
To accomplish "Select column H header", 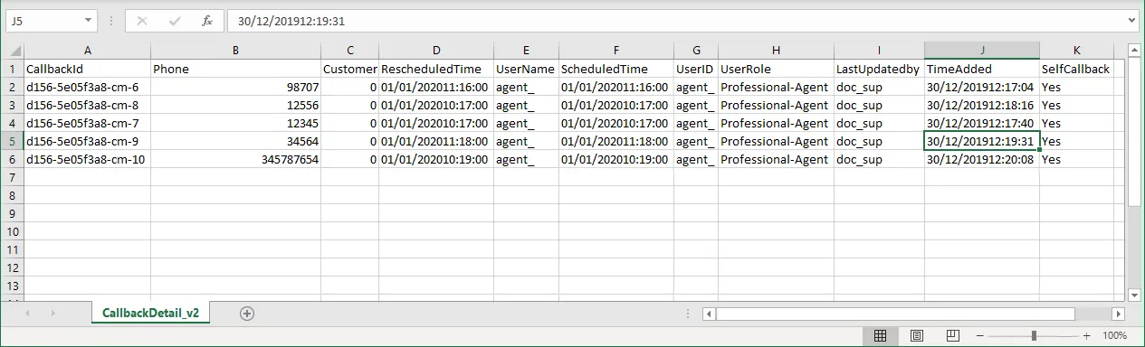I will 776,51.
